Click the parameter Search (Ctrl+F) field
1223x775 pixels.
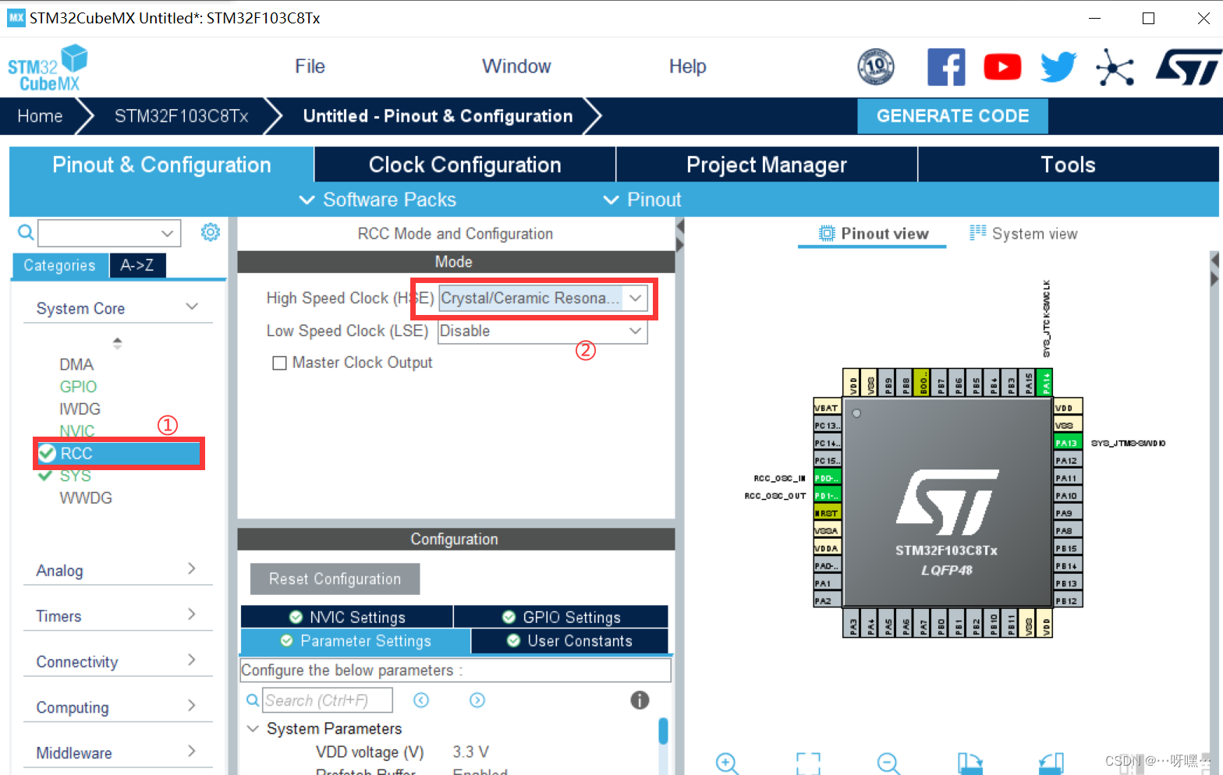[328, 700]
